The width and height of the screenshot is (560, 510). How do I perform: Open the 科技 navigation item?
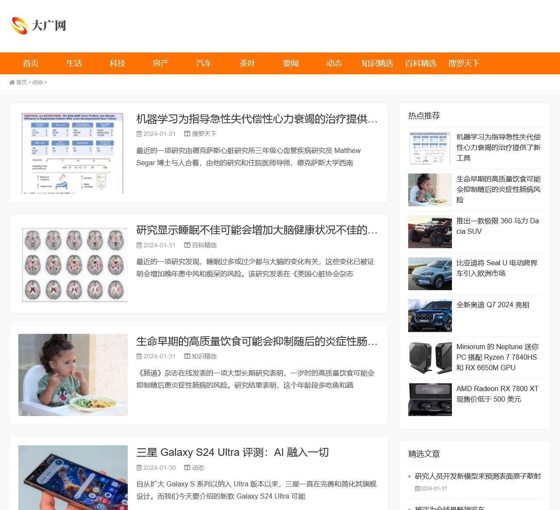click(x=117, y=63)
